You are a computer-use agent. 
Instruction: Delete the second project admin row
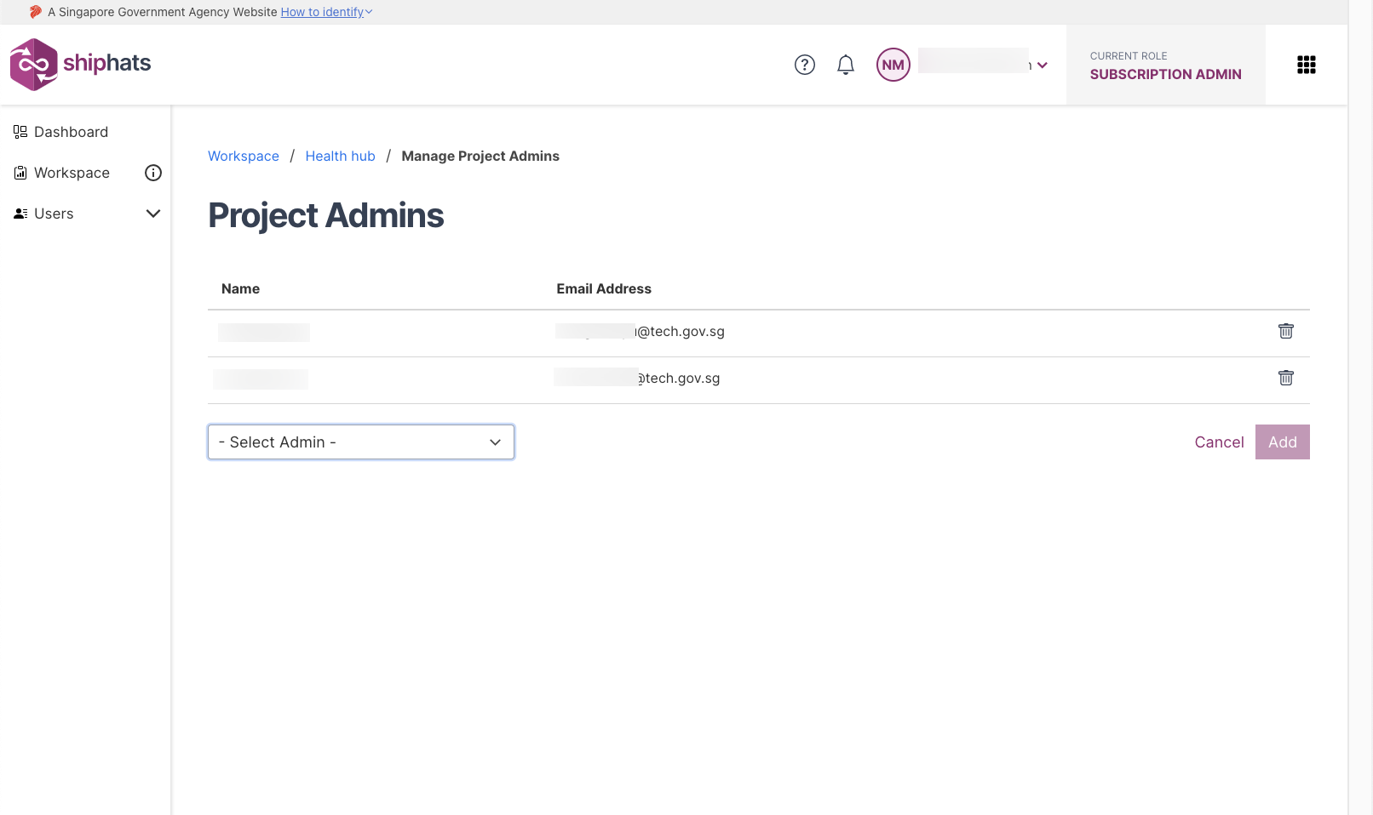click(1285, 378)
